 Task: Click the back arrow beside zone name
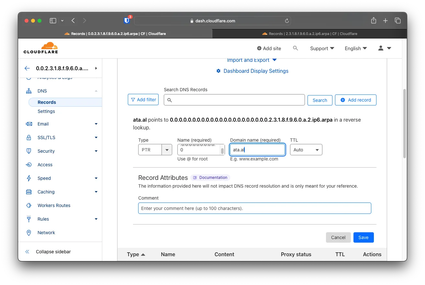tap(27, 68)
